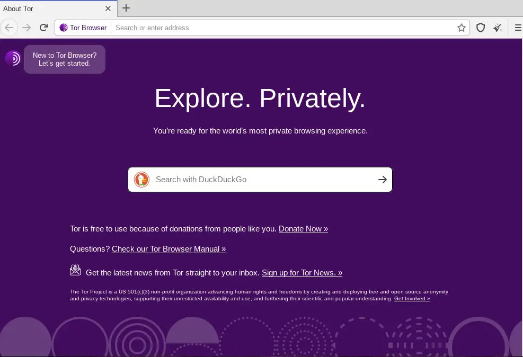Click the Tor Browser identity icon in address bar

point(64,28)
